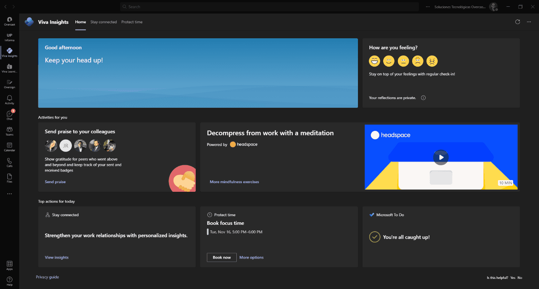Open the Teams section

[x=9, y=131]
